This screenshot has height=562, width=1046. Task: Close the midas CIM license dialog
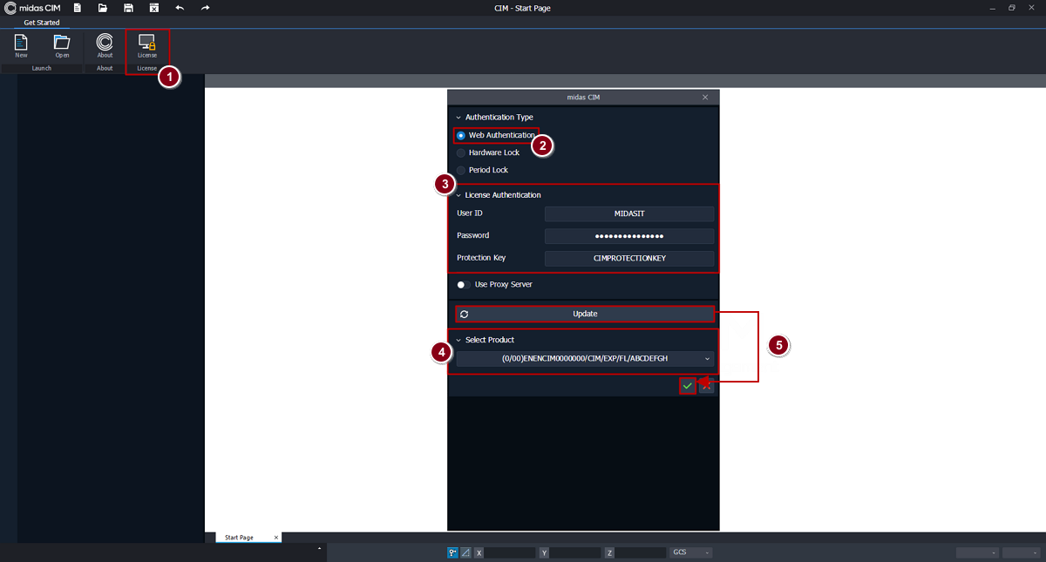click(705, 97)
